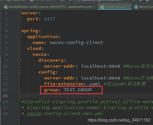Click the fold end marker on line 10
Image resolution: width=153 pixels, height=125 pixels.
point(20,66)
